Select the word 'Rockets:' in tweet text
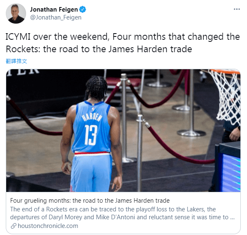Screen dimensions: 247x235 (x=23, y=49)
